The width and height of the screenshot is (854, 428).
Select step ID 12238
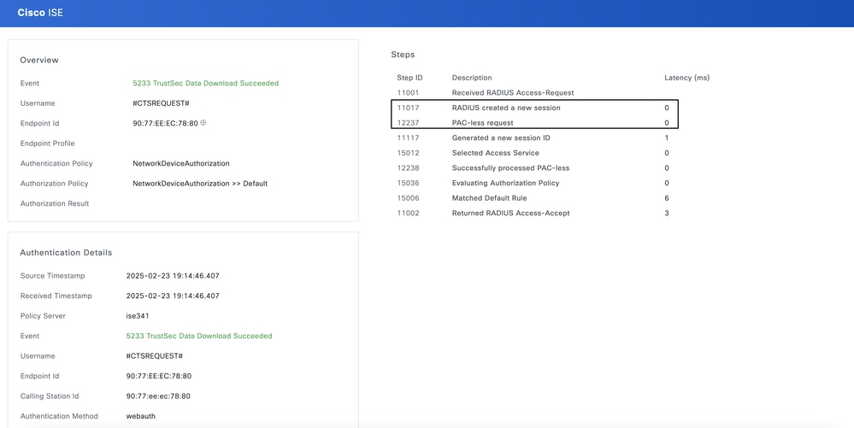408,168
